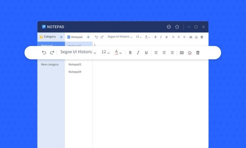
Task: Toggle italic formatting in the enlarged toolbar
Action: click(x=138, y=53)
